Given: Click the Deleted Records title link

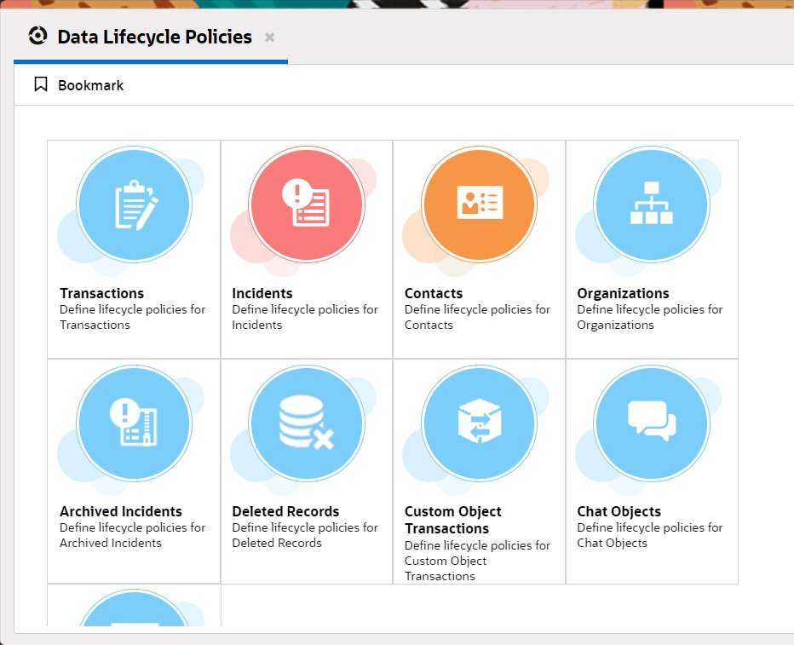Looking at the screenshot, I should 285,511.
